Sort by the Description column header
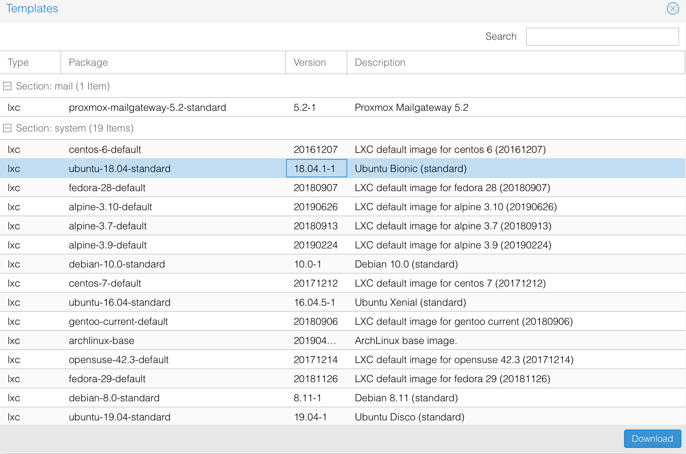The width and height of the screenshot is (686, 454). (515, 62)
